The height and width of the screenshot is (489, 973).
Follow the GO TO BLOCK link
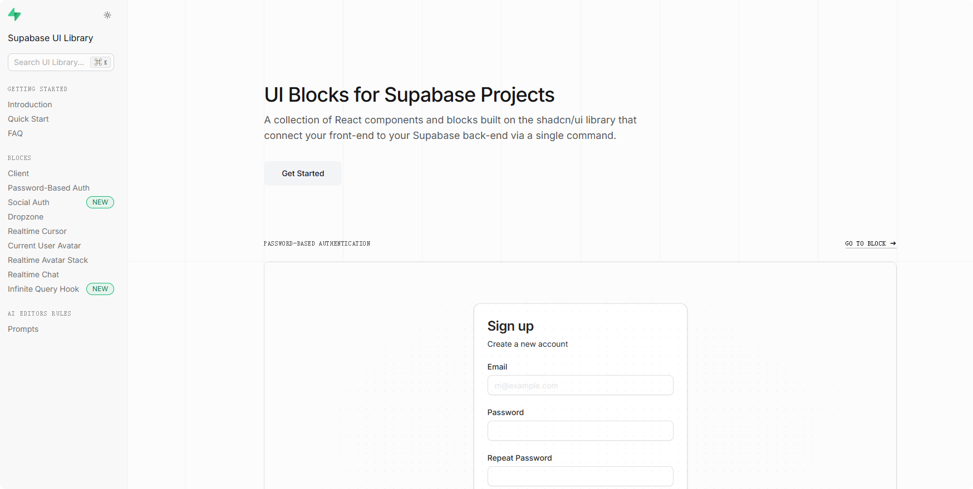pos(866,243)
